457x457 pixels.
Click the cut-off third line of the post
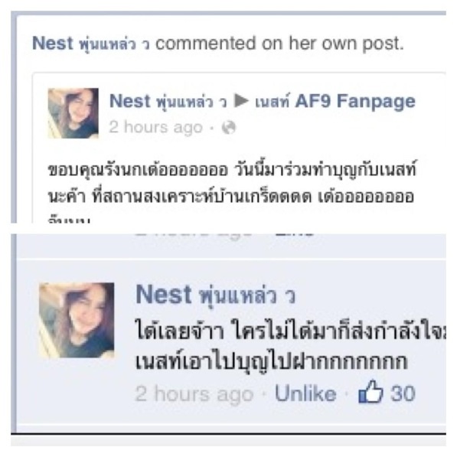pyautogui.click(x=69, y=219)
